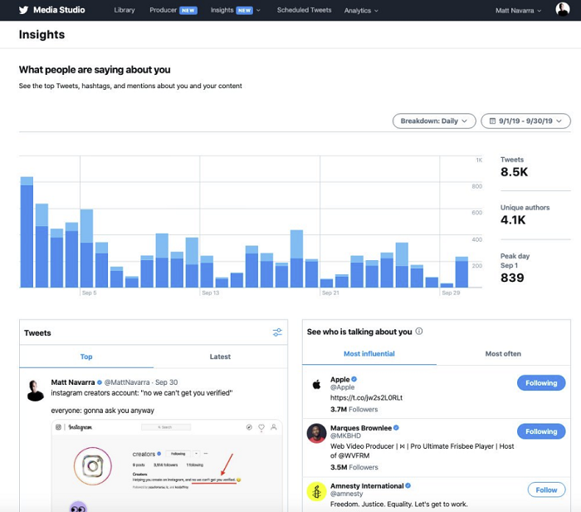Screen dimensions: 581x512
Task: Open the profile avatar in top bar
Action: coord(563,10)
